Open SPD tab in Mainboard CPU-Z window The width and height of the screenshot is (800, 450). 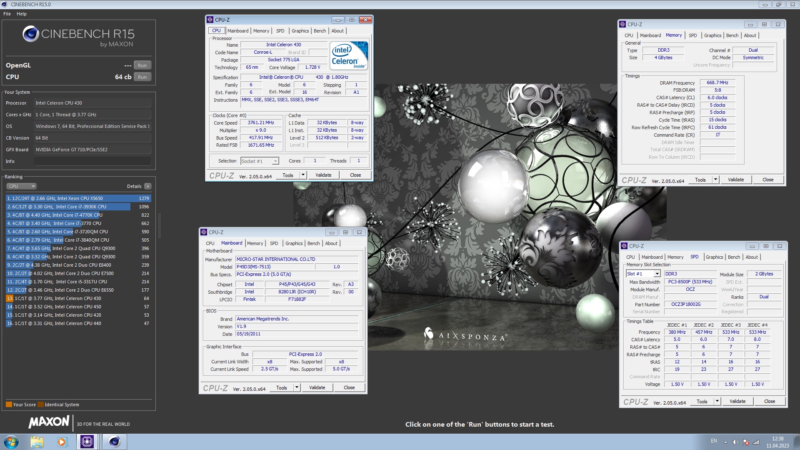tap(274, 243)
